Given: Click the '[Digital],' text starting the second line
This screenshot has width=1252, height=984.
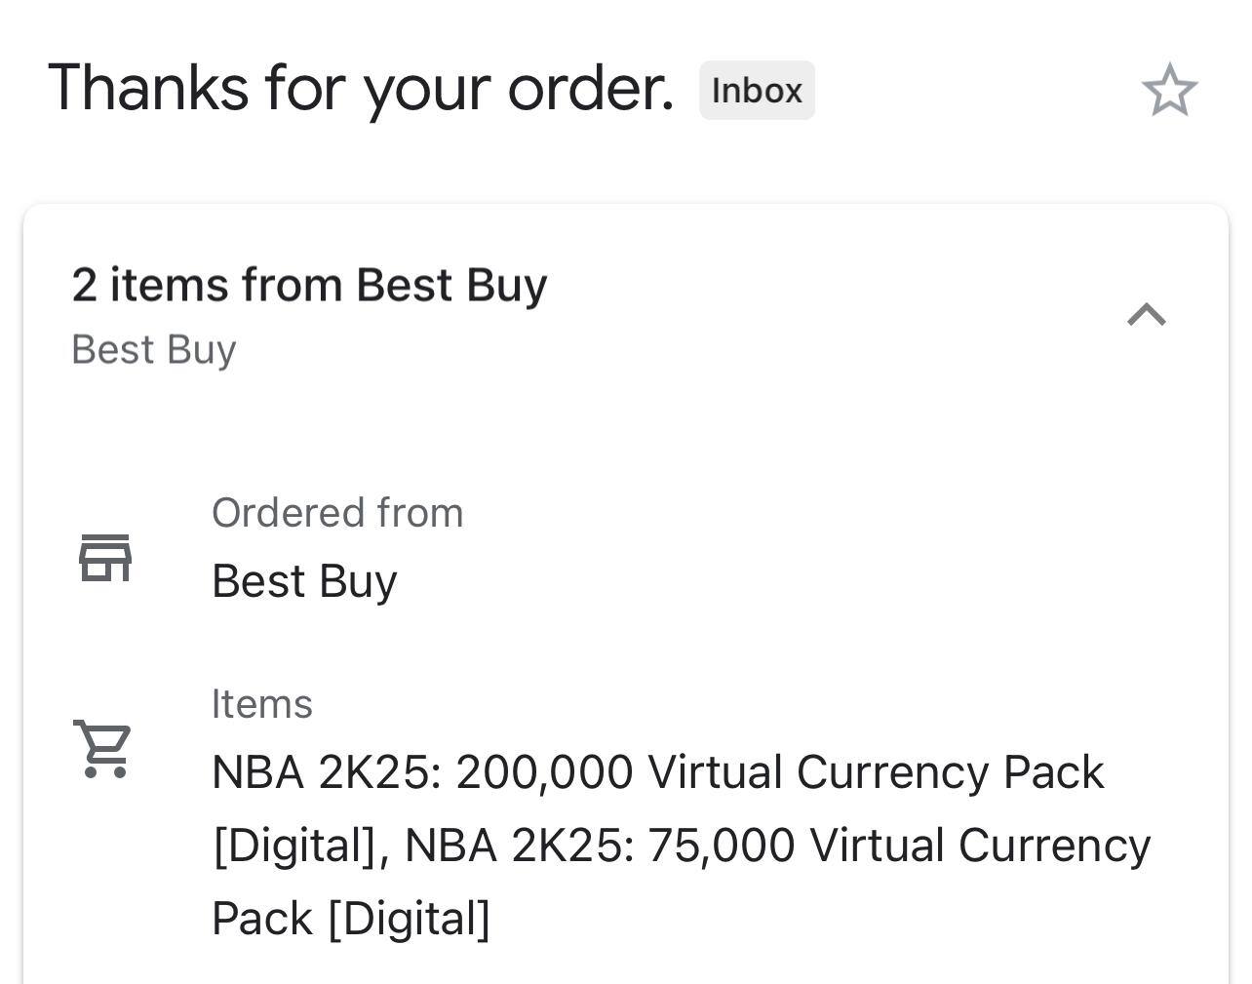Looking at the screenshot, I should coord(300,846).
